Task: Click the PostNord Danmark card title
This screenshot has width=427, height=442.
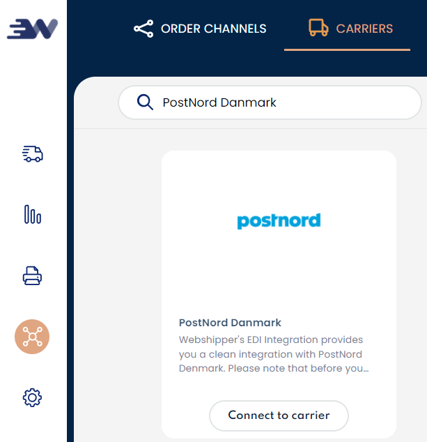Action: (x=230, y=323)
